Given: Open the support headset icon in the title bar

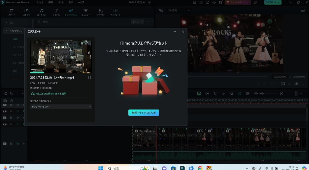Looking at the screenshot, I should point(214,2).
